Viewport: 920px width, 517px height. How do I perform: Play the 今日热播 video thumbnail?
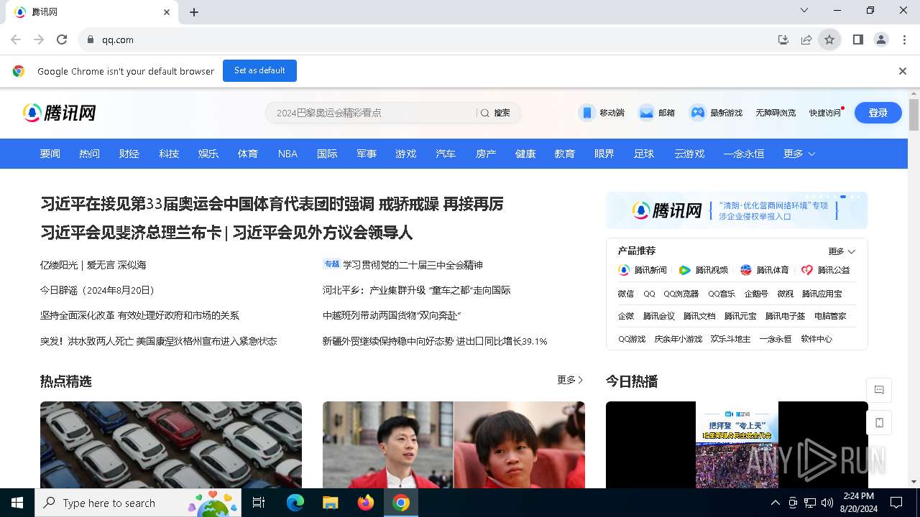click(737, 444)
